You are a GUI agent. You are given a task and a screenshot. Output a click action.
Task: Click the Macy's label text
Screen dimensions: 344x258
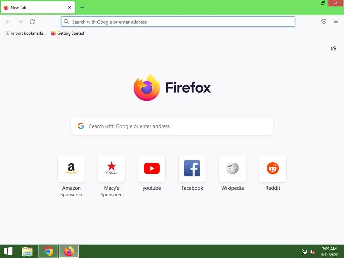tap(112, 188)
